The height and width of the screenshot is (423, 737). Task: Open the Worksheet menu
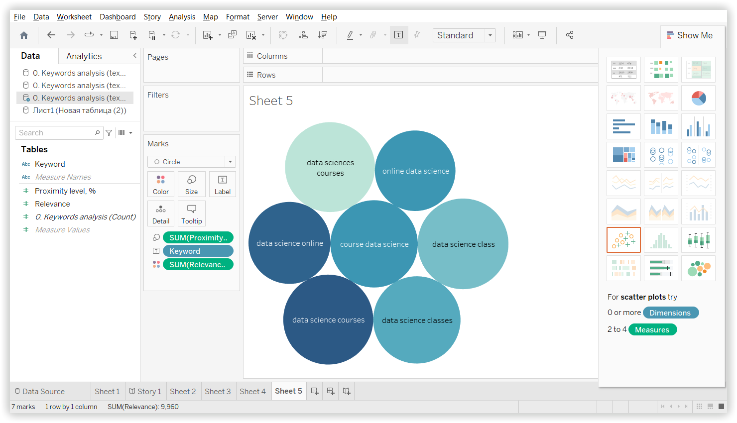(x=74, y=17)
